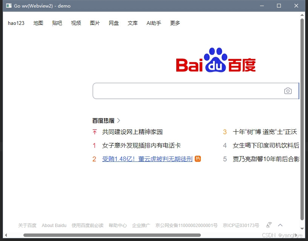The image size is (308, 241).
Task: Click the app icon in title bar
Action: pos(9,6)
